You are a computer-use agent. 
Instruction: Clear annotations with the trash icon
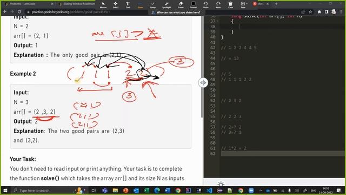click(231, 5)
